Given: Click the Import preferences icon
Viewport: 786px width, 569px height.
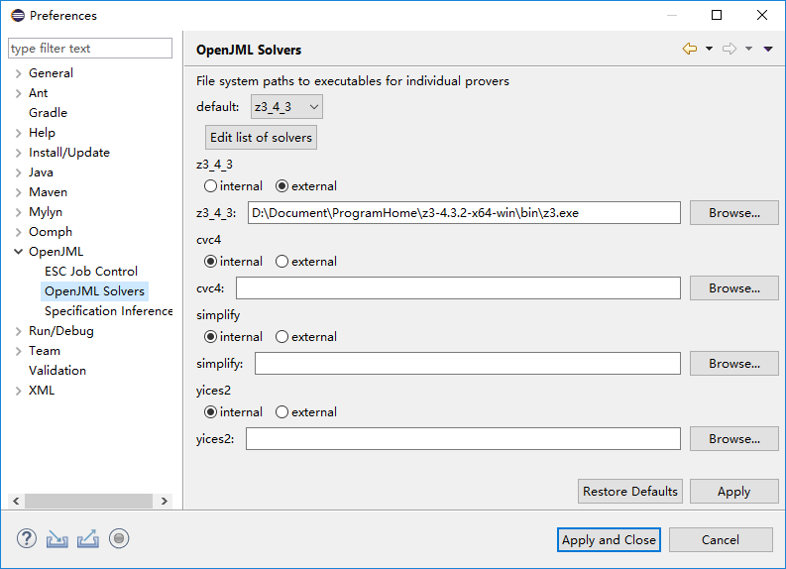Looking at the screenshot, I should pos(57,539).
